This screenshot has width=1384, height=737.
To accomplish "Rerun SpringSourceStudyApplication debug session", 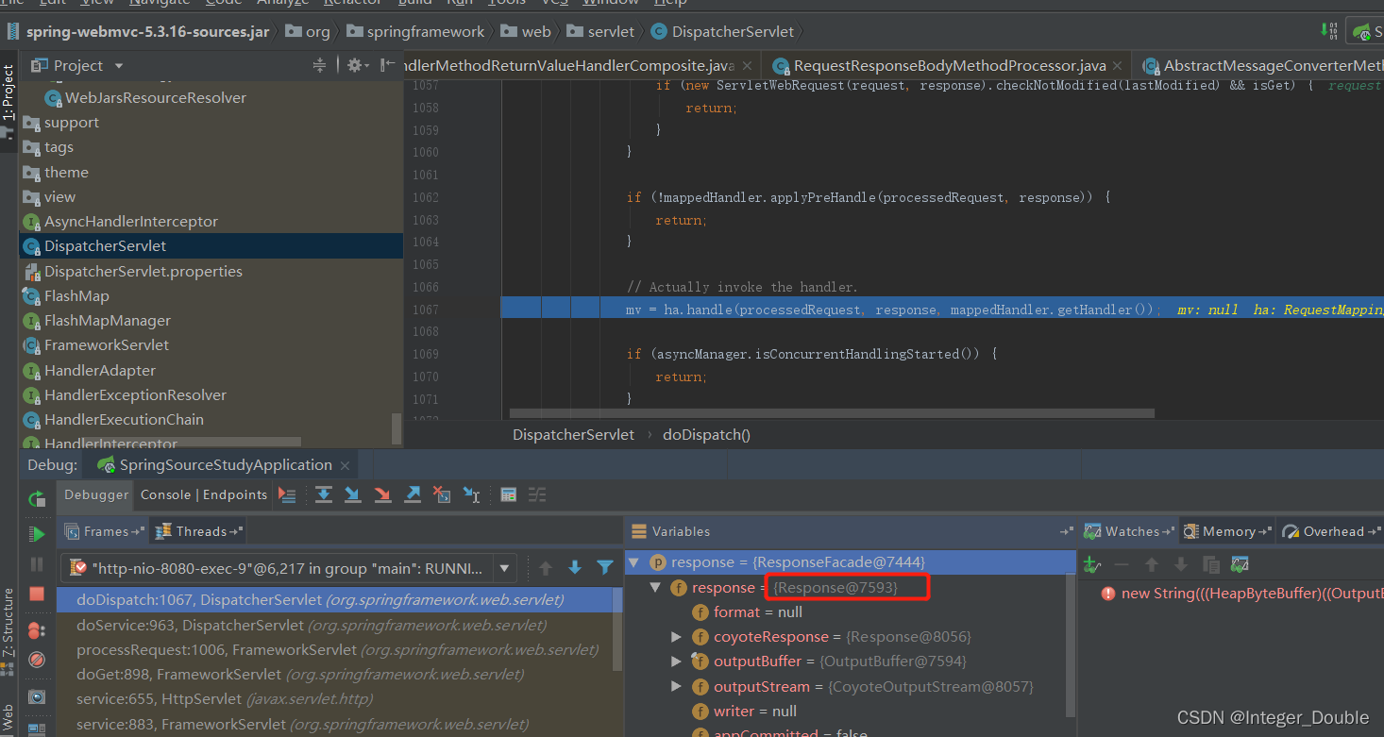I will point(37,498).
